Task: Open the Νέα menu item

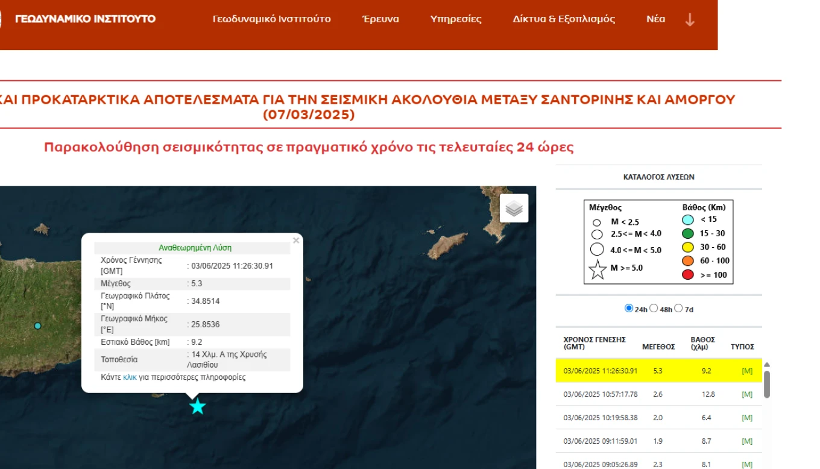Action: coord(655,19)
